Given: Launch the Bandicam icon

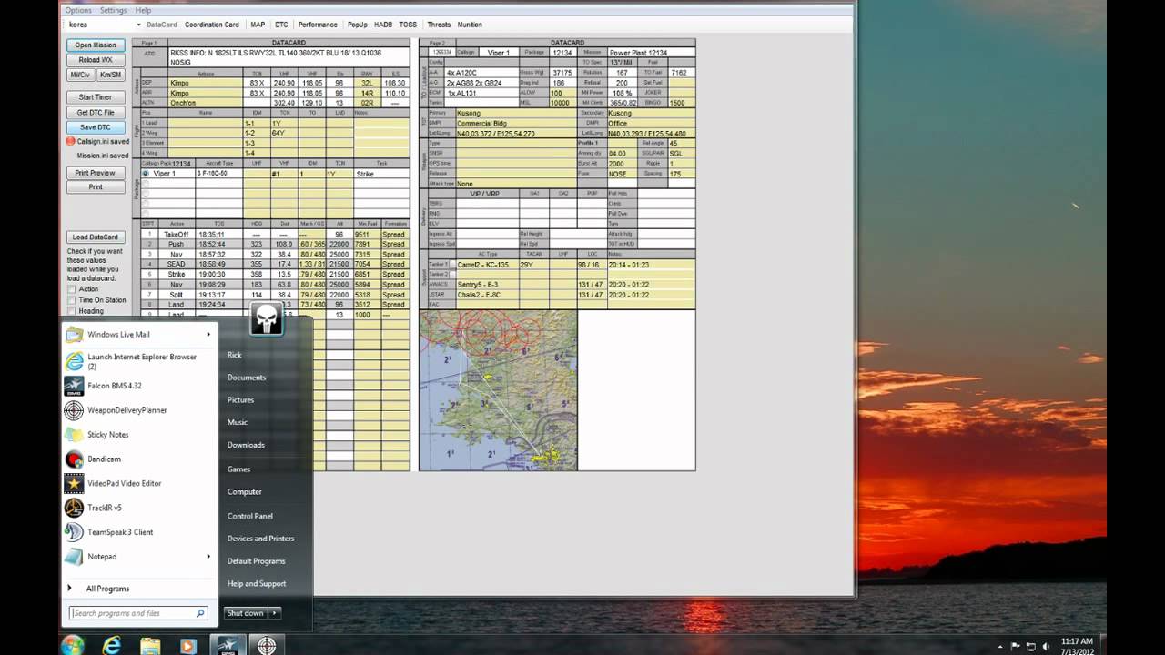Looking at the screenshot, I should [x=74, y=459].
